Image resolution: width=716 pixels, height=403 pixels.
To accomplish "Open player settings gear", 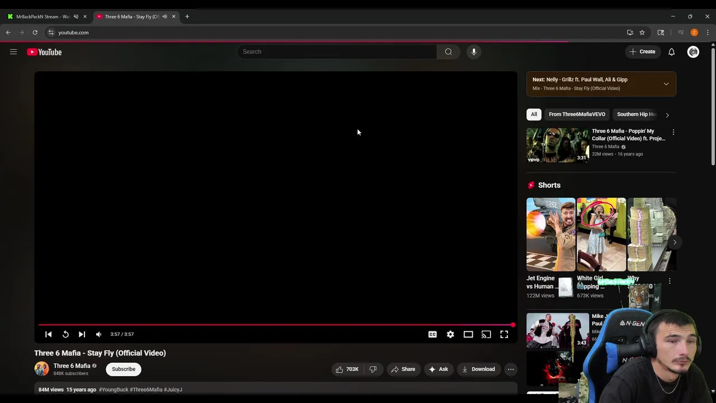I will [x=450, y=334].
